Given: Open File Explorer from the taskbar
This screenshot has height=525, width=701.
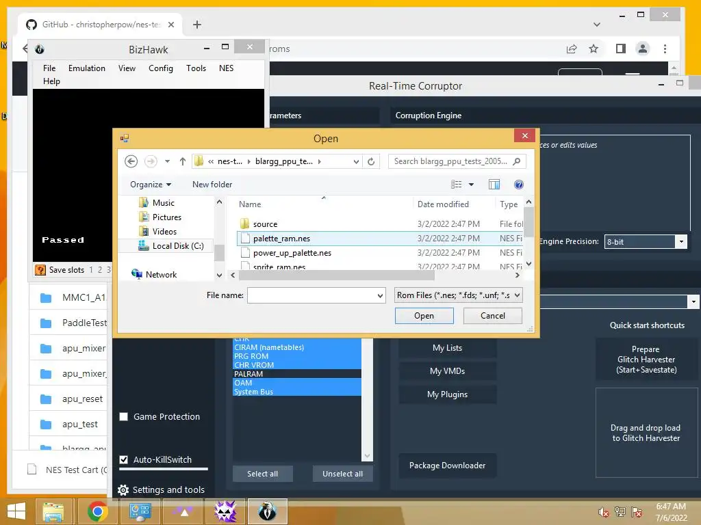Looking at the screenshot, I should point(53,511).
